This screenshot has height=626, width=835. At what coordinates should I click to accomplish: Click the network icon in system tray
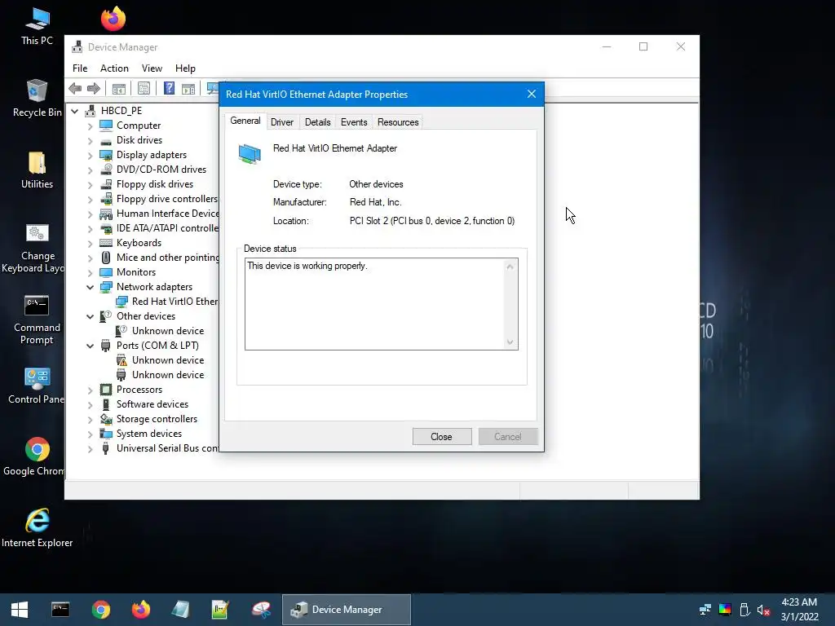click(x=705, y=610)
